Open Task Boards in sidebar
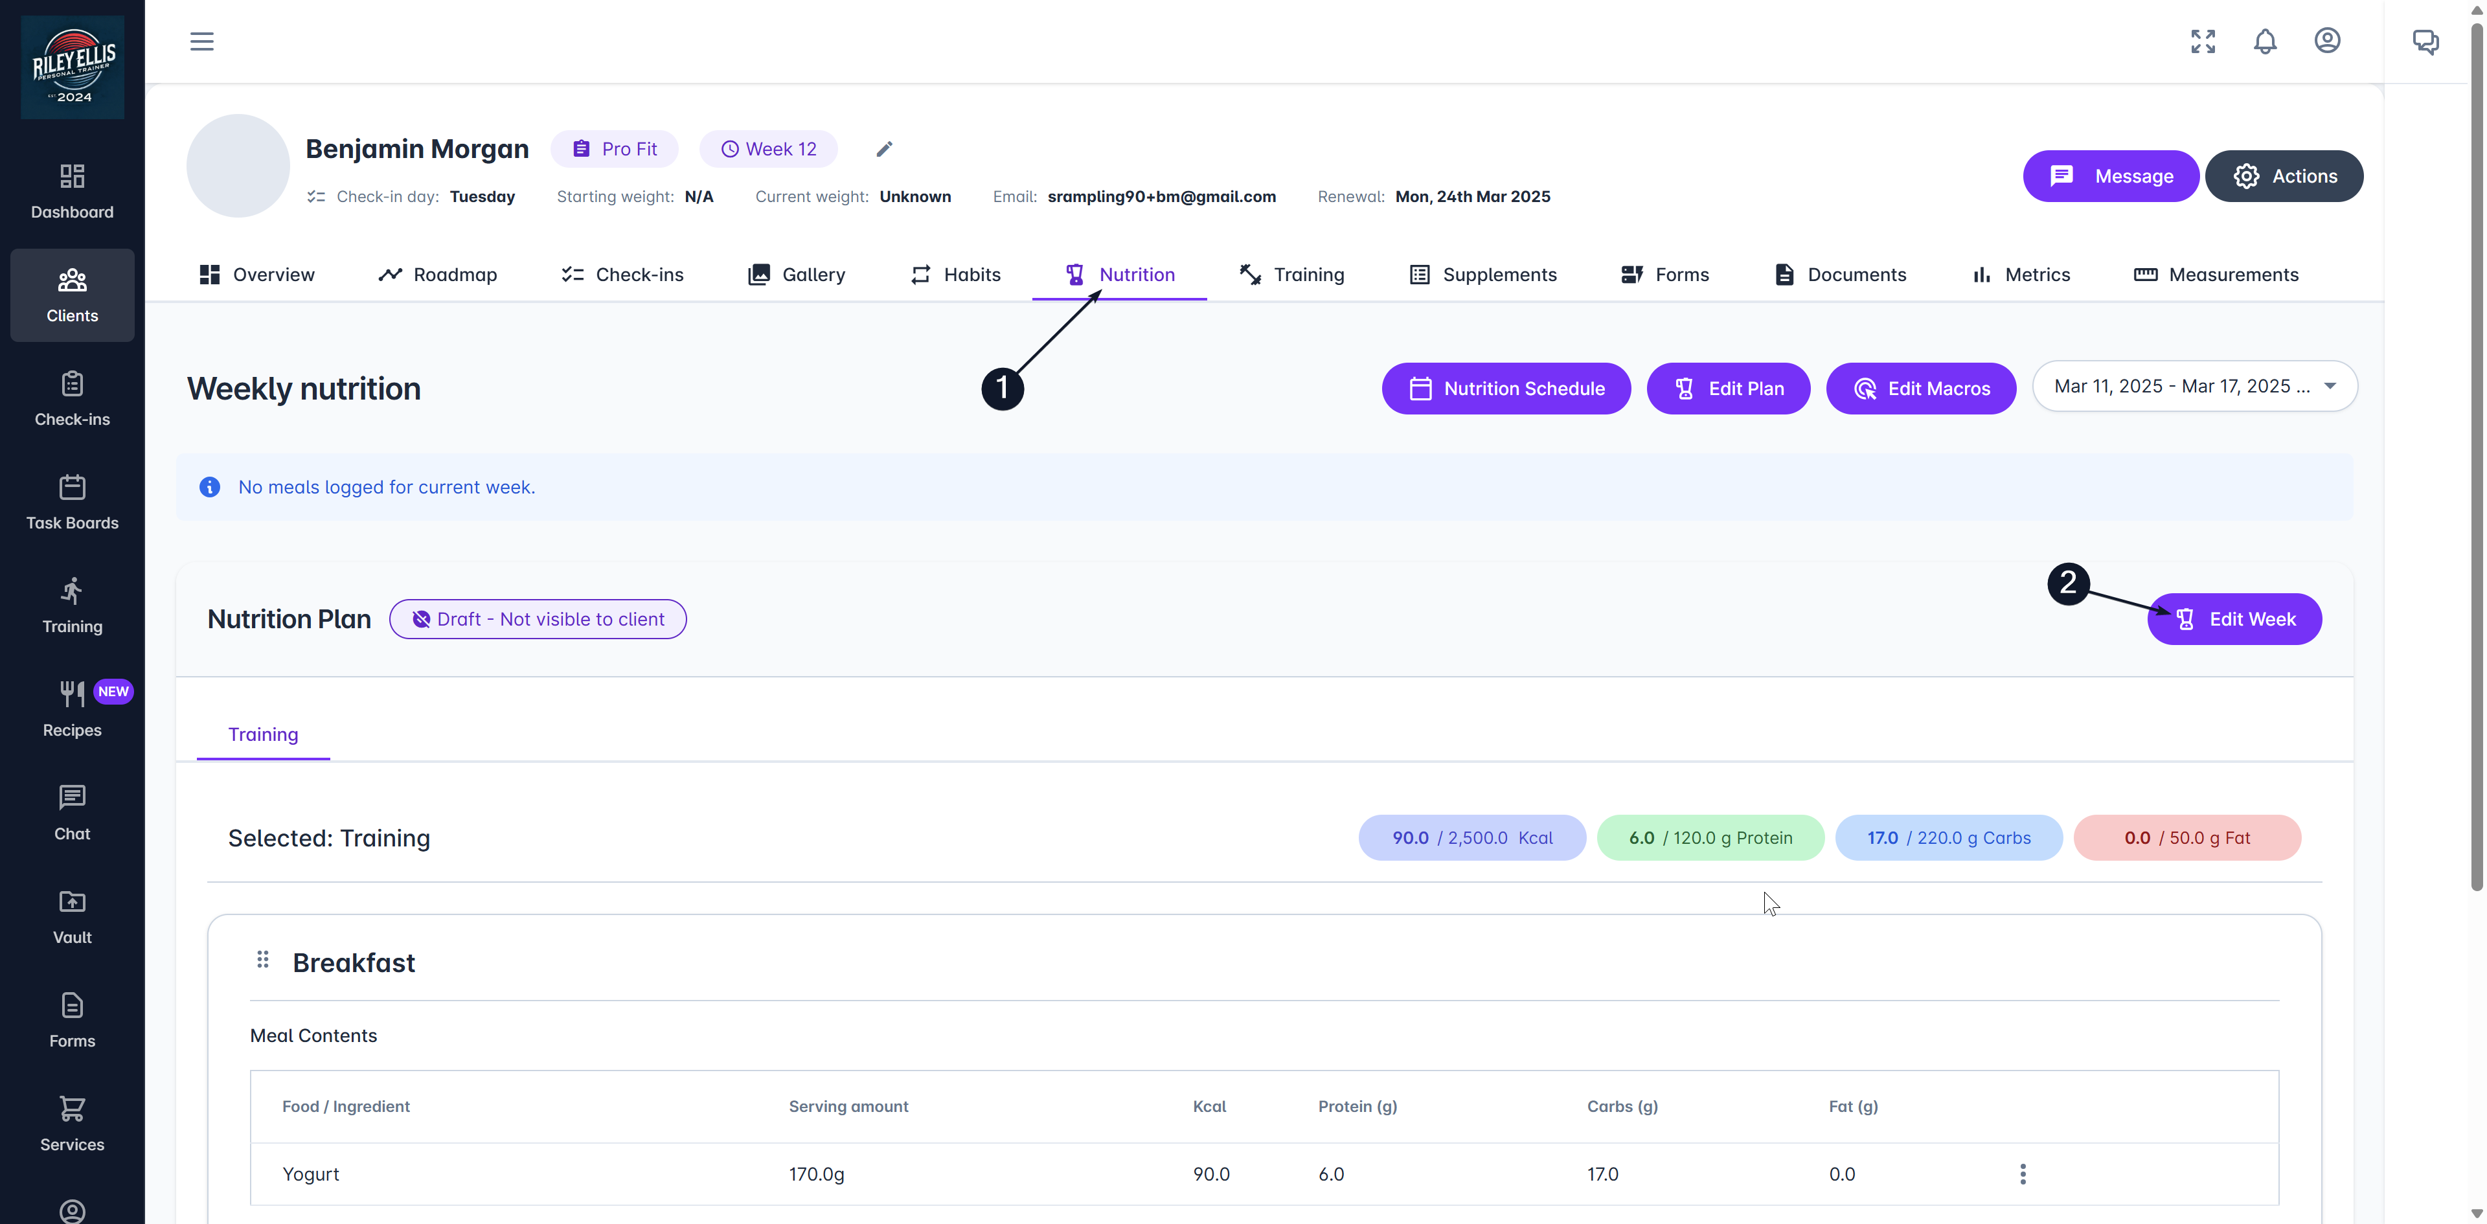This screenshot has width=2487, height=1224. click(73, 502)
